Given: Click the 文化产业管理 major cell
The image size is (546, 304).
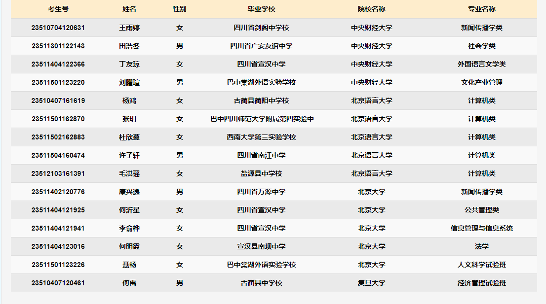Looking at the screenshot, I should coord(482,82).
